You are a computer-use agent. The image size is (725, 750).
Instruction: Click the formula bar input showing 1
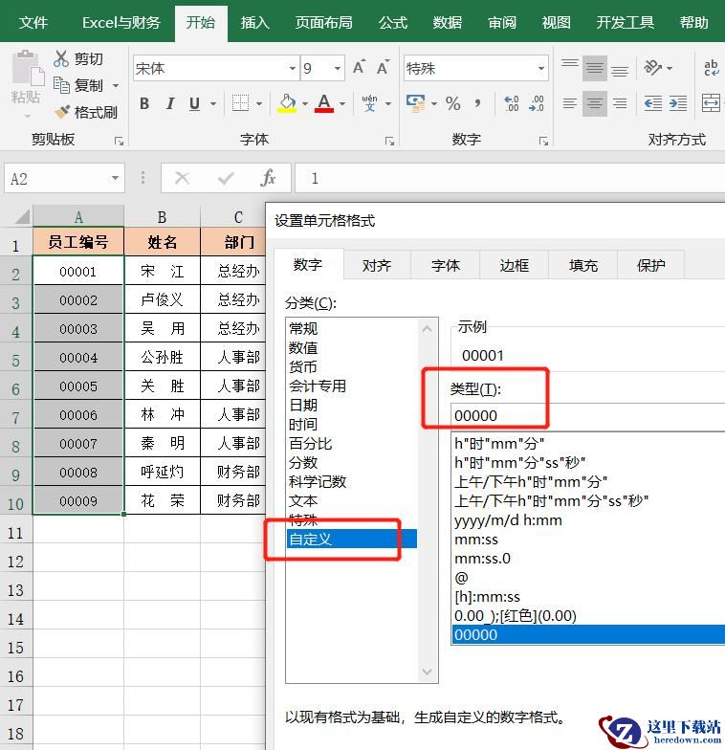coord(510,178)
